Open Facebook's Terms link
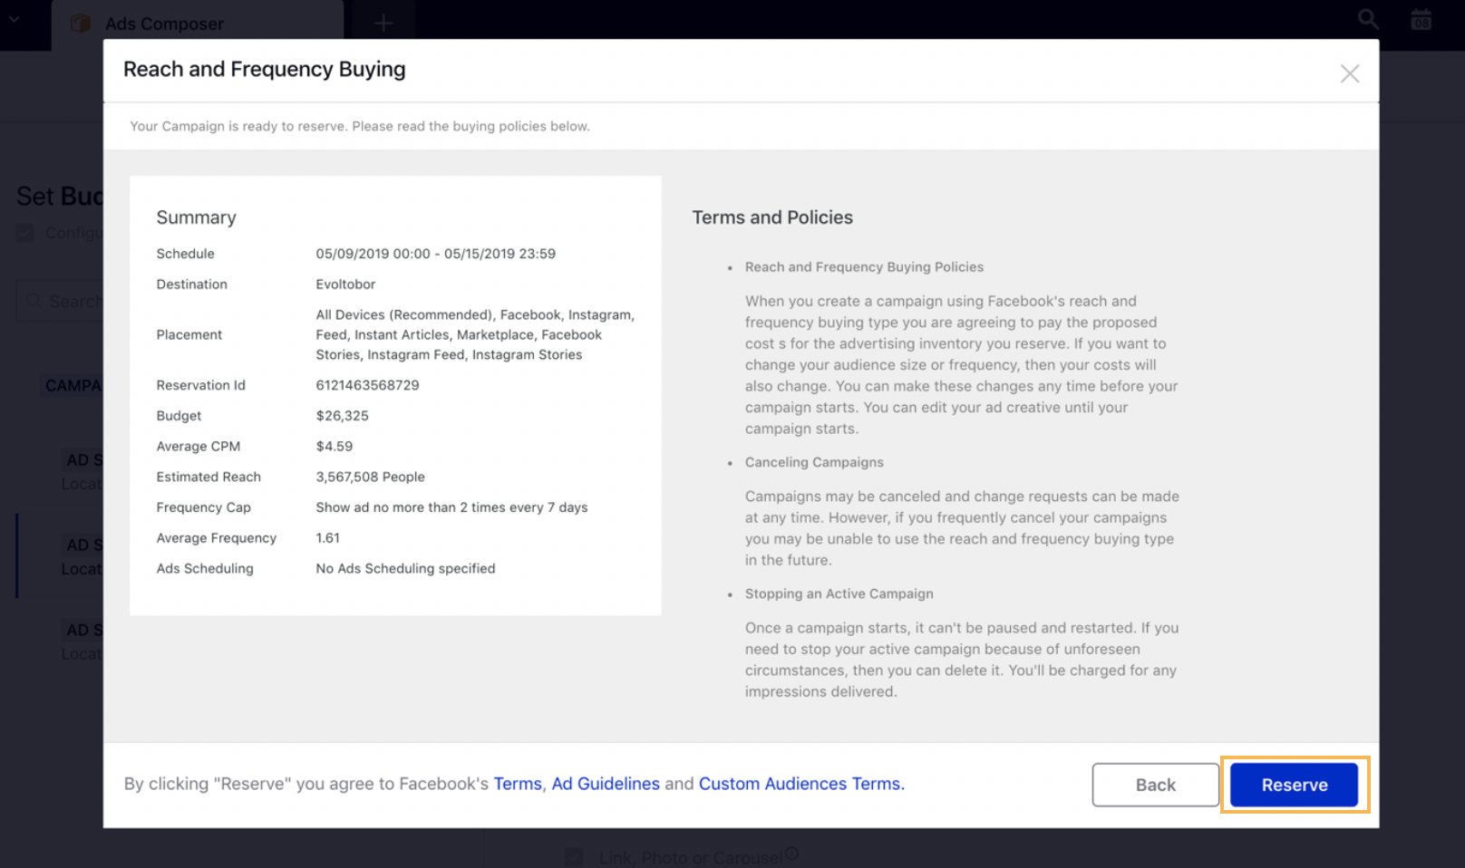Viewport: 1465px width, 868px height. pyautogui.click(x=517, y=784)
